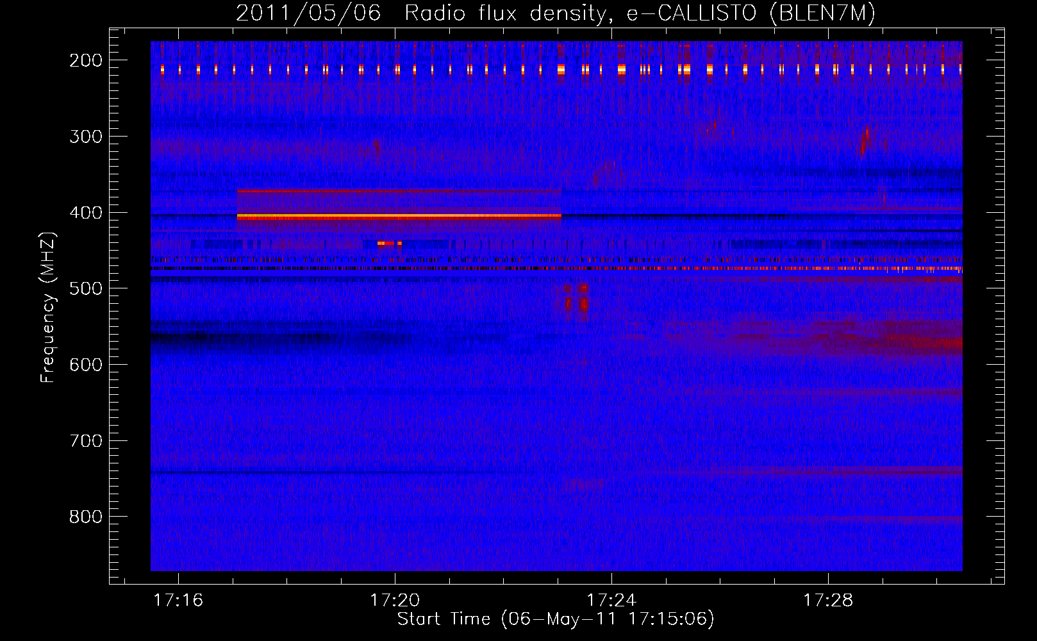Viewport: 1037px width, 641px height.
Task: Click the short orange dash near 440 MHz
Action: pos(390,244)
